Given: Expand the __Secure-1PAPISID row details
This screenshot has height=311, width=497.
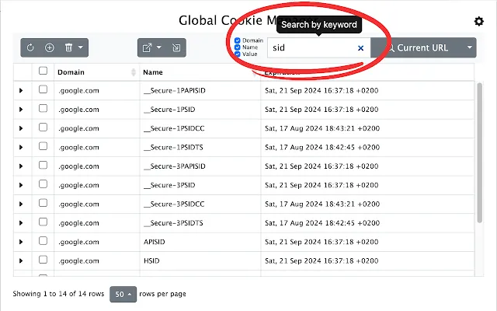Looking at the screenshot, I should click(21, 90).
